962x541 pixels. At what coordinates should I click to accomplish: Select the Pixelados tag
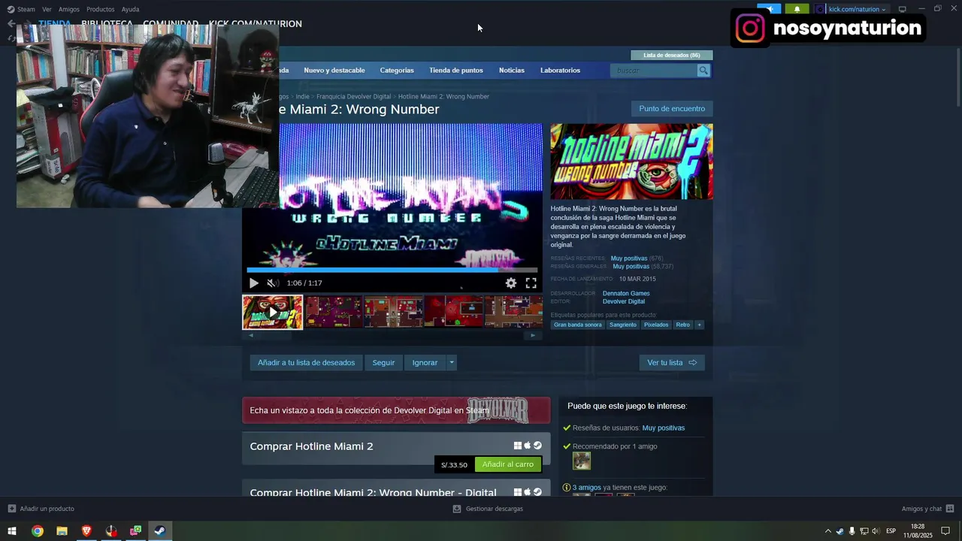coord(656,325)
